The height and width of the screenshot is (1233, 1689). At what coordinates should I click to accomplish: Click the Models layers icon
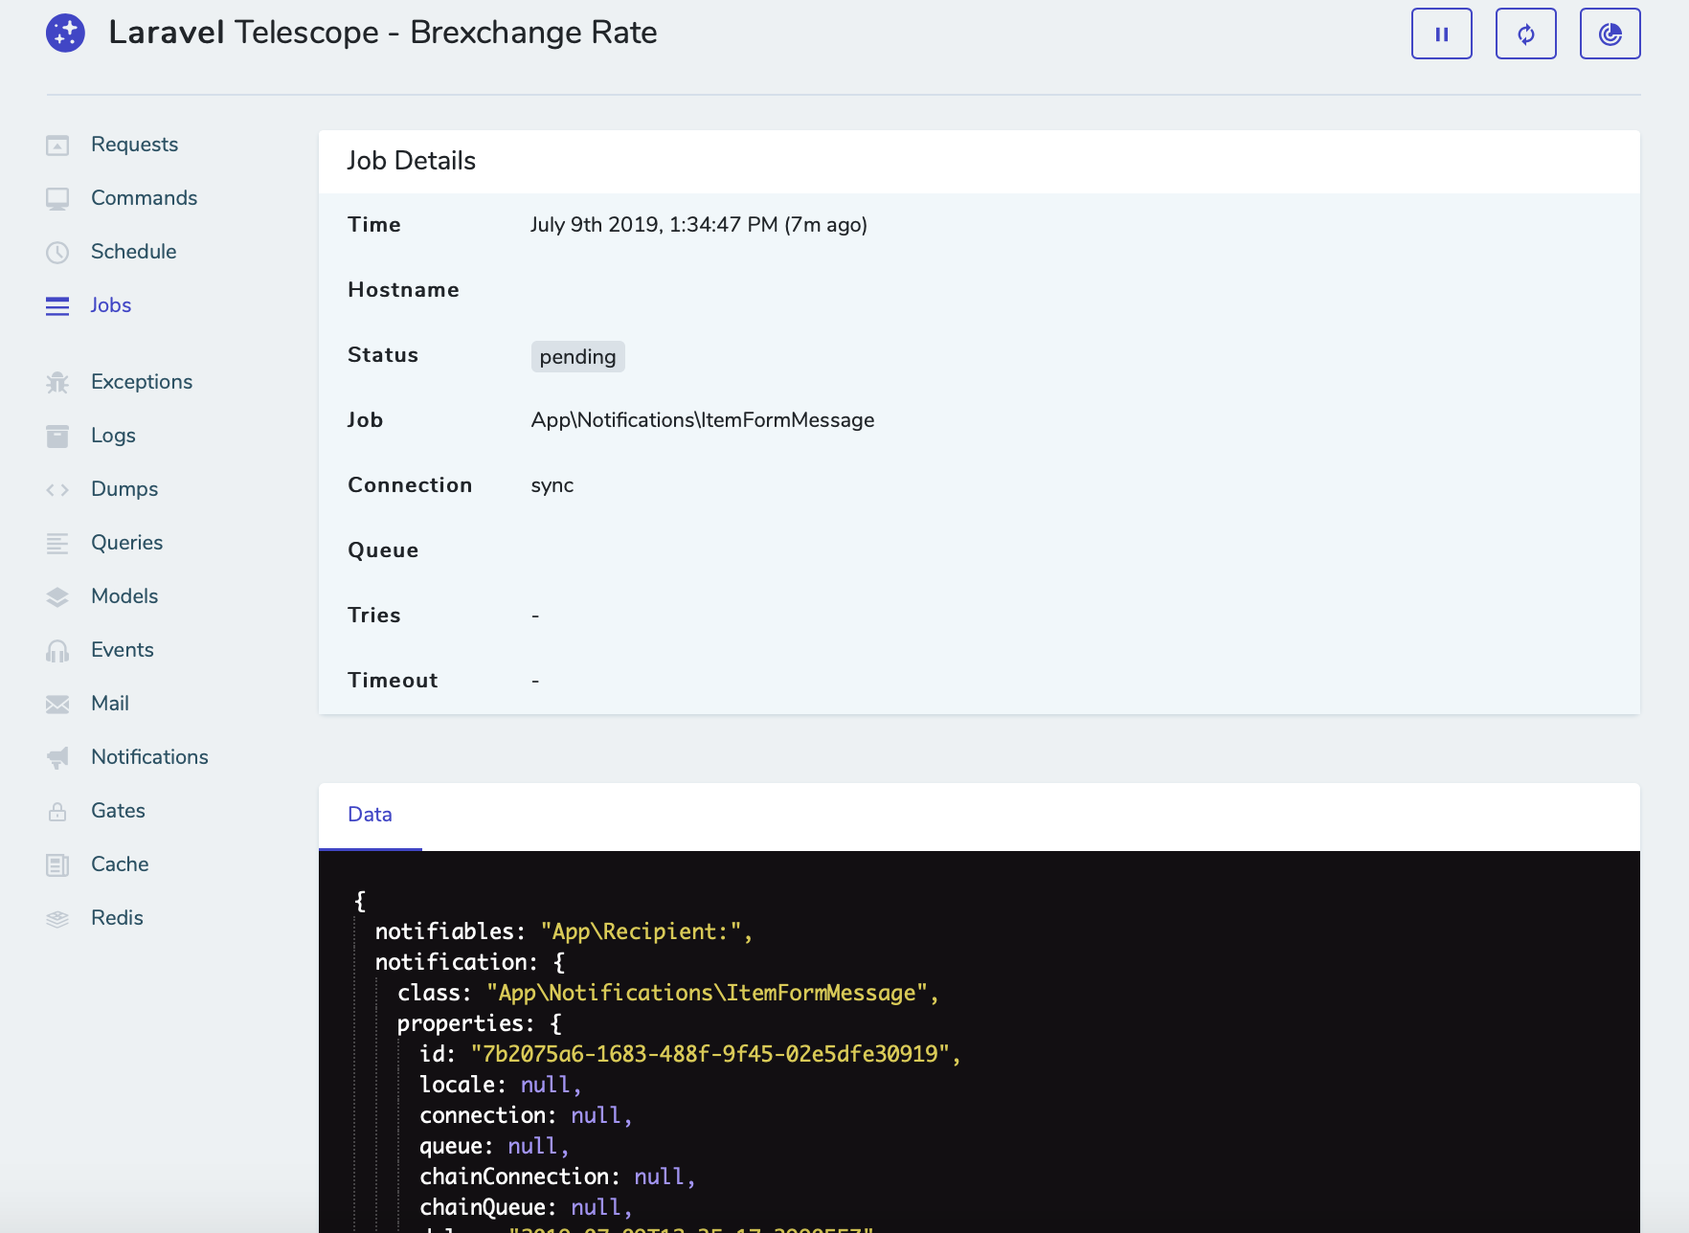[57, 597]
